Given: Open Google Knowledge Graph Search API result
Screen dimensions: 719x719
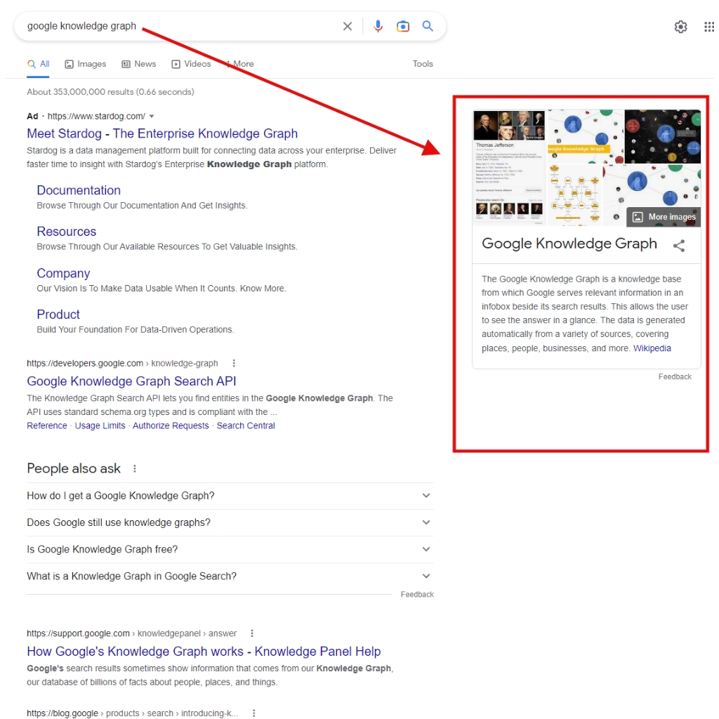Looking at the screenshot, I should (131, 381).
